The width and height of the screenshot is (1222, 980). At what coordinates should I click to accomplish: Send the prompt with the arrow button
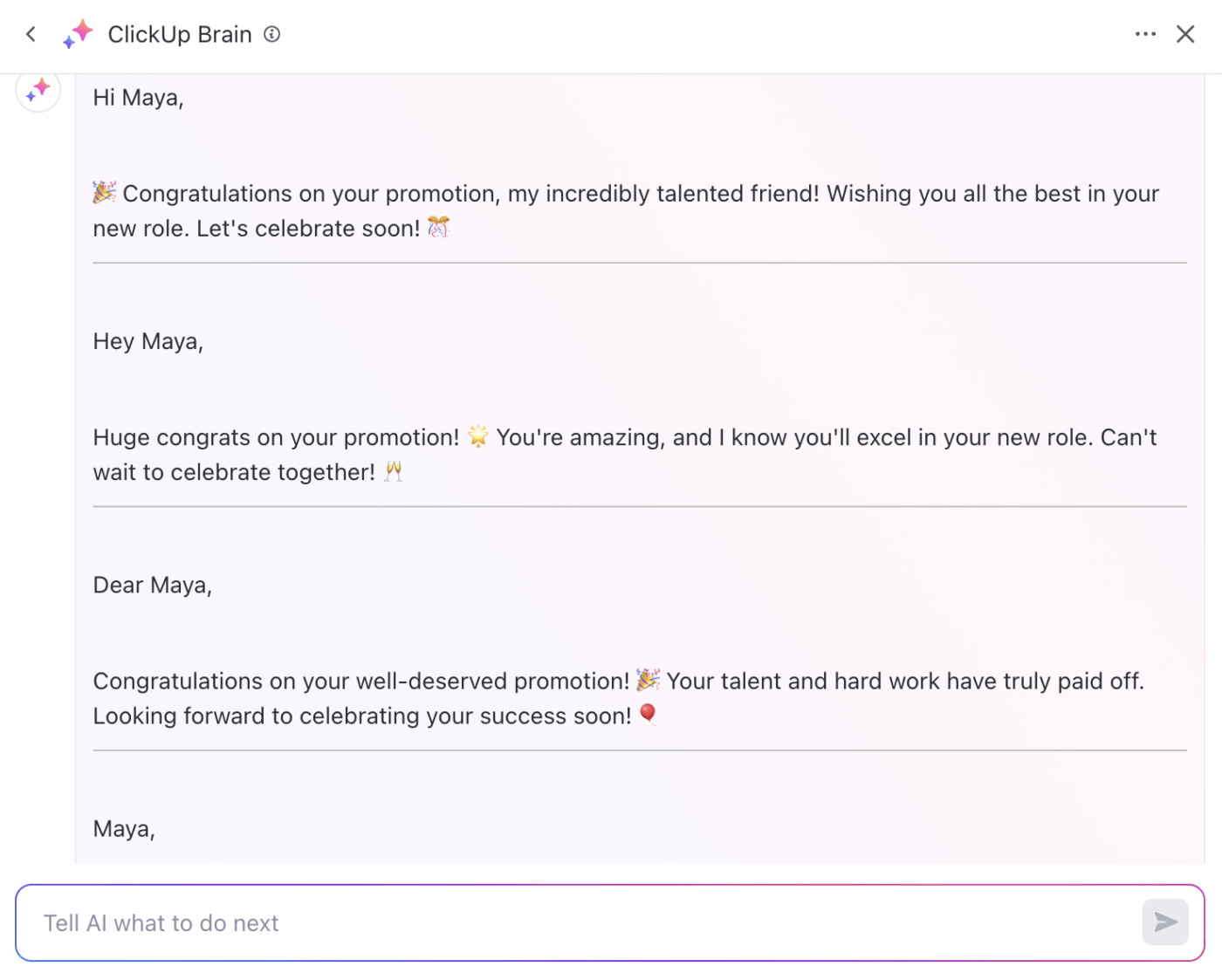(1165, 922)
